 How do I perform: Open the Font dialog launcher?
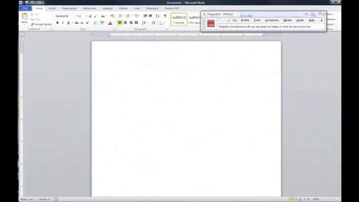point(114,29)
